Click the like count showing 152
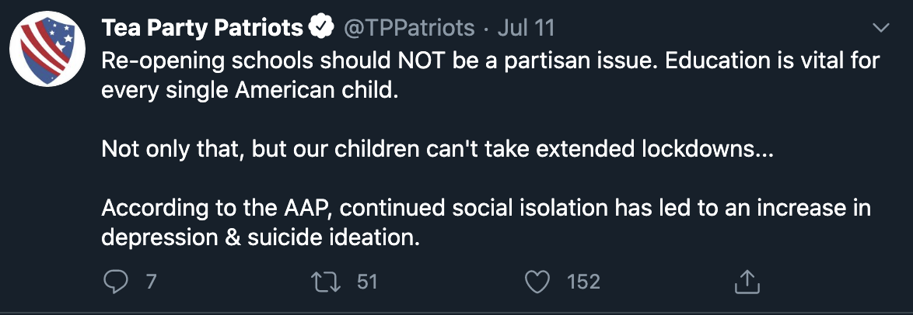The width and height of the screenshot is (913, 315). tap(583, 282)
